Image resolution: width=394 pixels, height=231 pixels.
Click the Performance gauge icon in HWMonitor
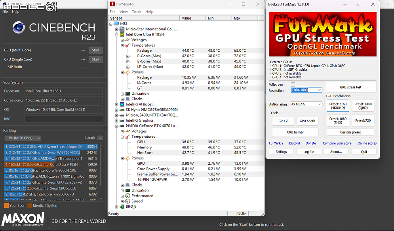tap(128, 196)
